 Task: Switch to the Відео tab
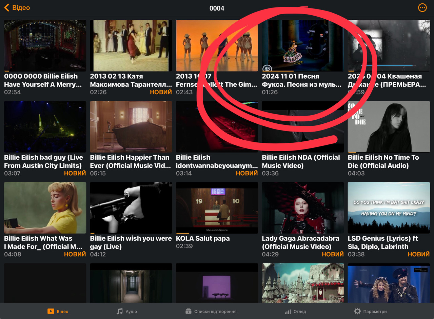pyautogui.click(x=58, y=311)
